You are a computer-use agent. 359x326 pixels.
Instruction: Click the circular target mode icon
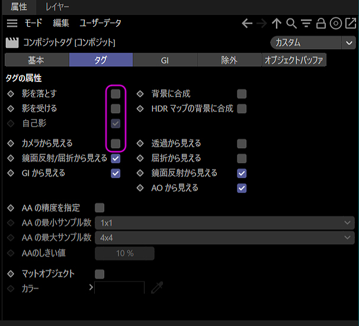[x=335, y=24]
